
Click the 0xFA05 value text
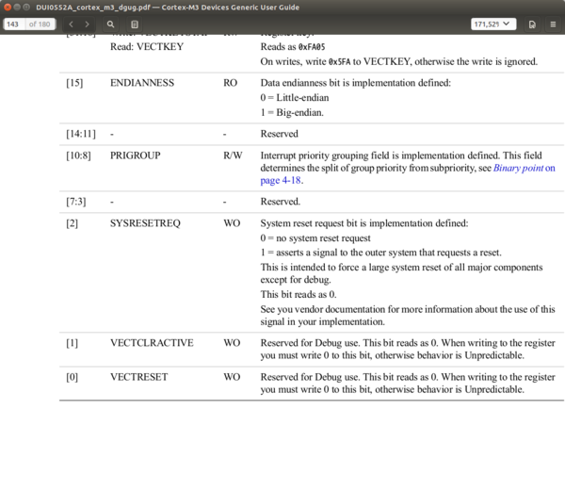(312, 47)
